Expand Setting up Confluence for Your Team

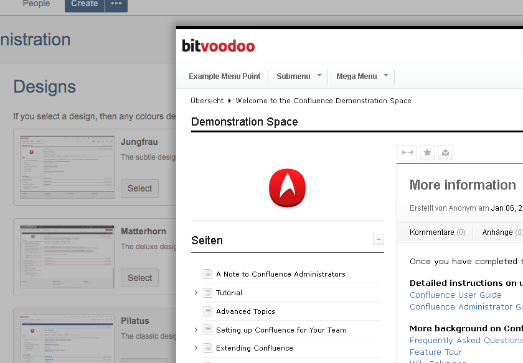196,330
